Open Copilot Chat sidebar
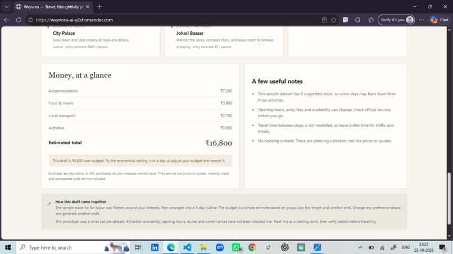The height and width of the screenshot is (254, 453). (440, 20)
